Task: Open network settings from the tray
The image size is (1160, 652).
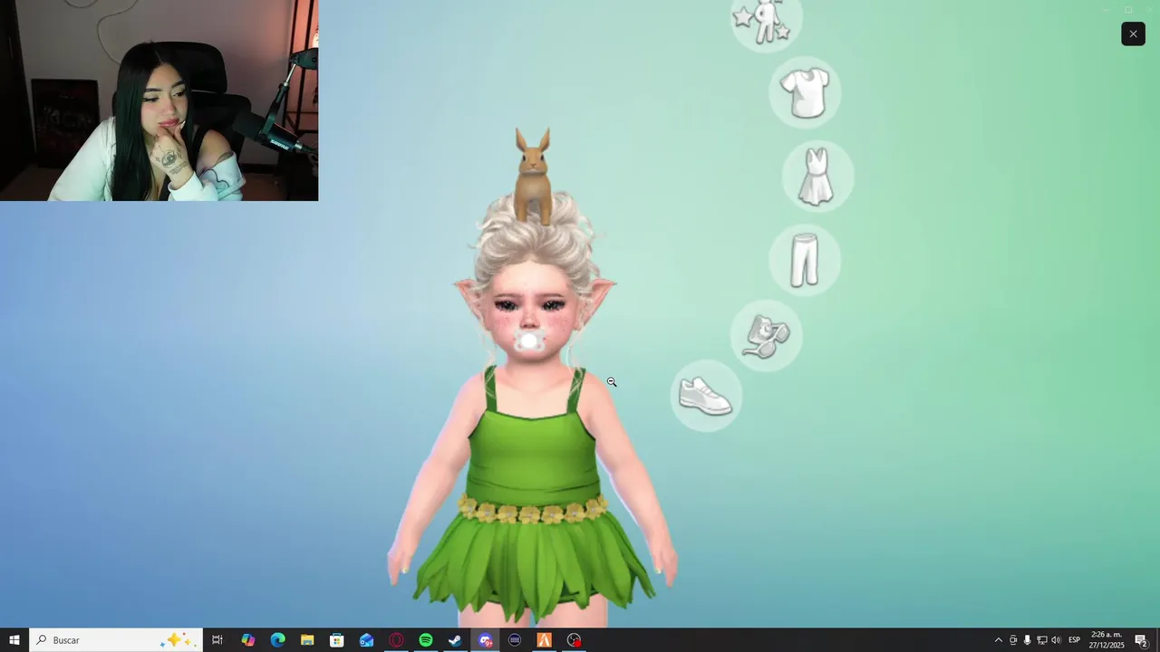Action: [1041, 640]
